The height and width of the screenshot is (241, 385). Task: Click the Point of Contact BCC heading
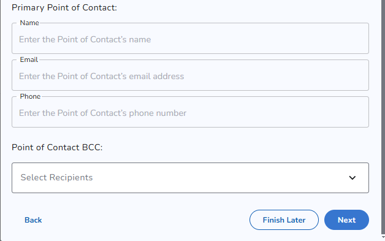pyautogui.click(x=57, y=147)
